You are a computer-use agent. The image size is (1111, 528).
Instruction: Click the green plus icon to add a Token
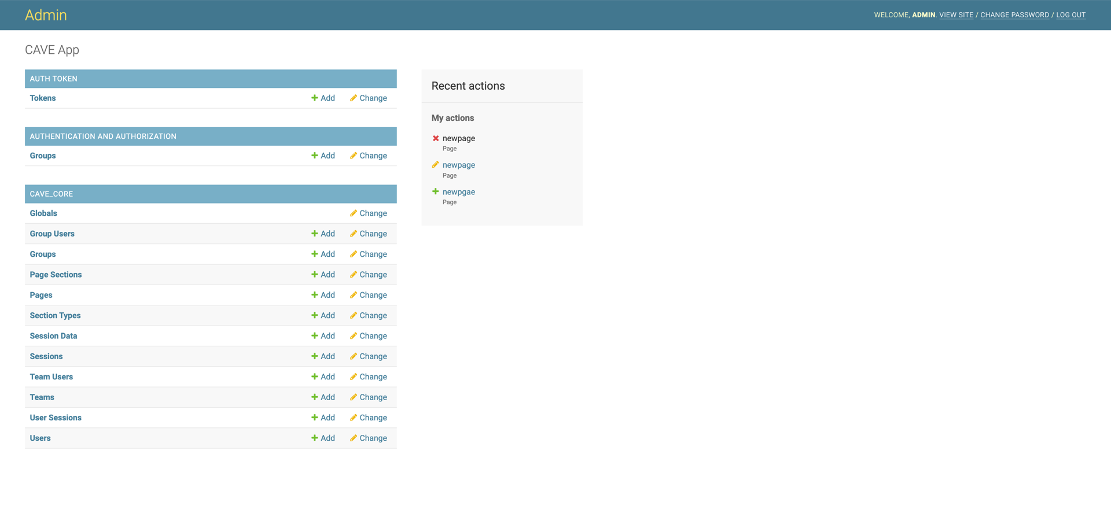pos(314,98)
